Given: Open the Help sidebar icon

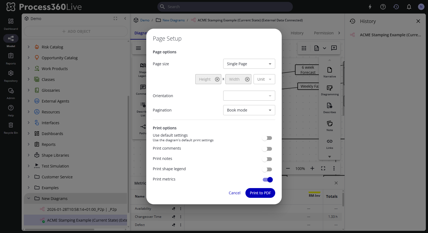Looking at the screenshot, I should (11, 110).
